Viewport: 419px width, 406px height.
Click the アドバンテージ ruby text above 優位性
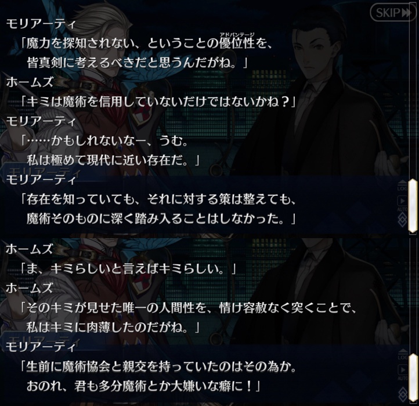237,34
